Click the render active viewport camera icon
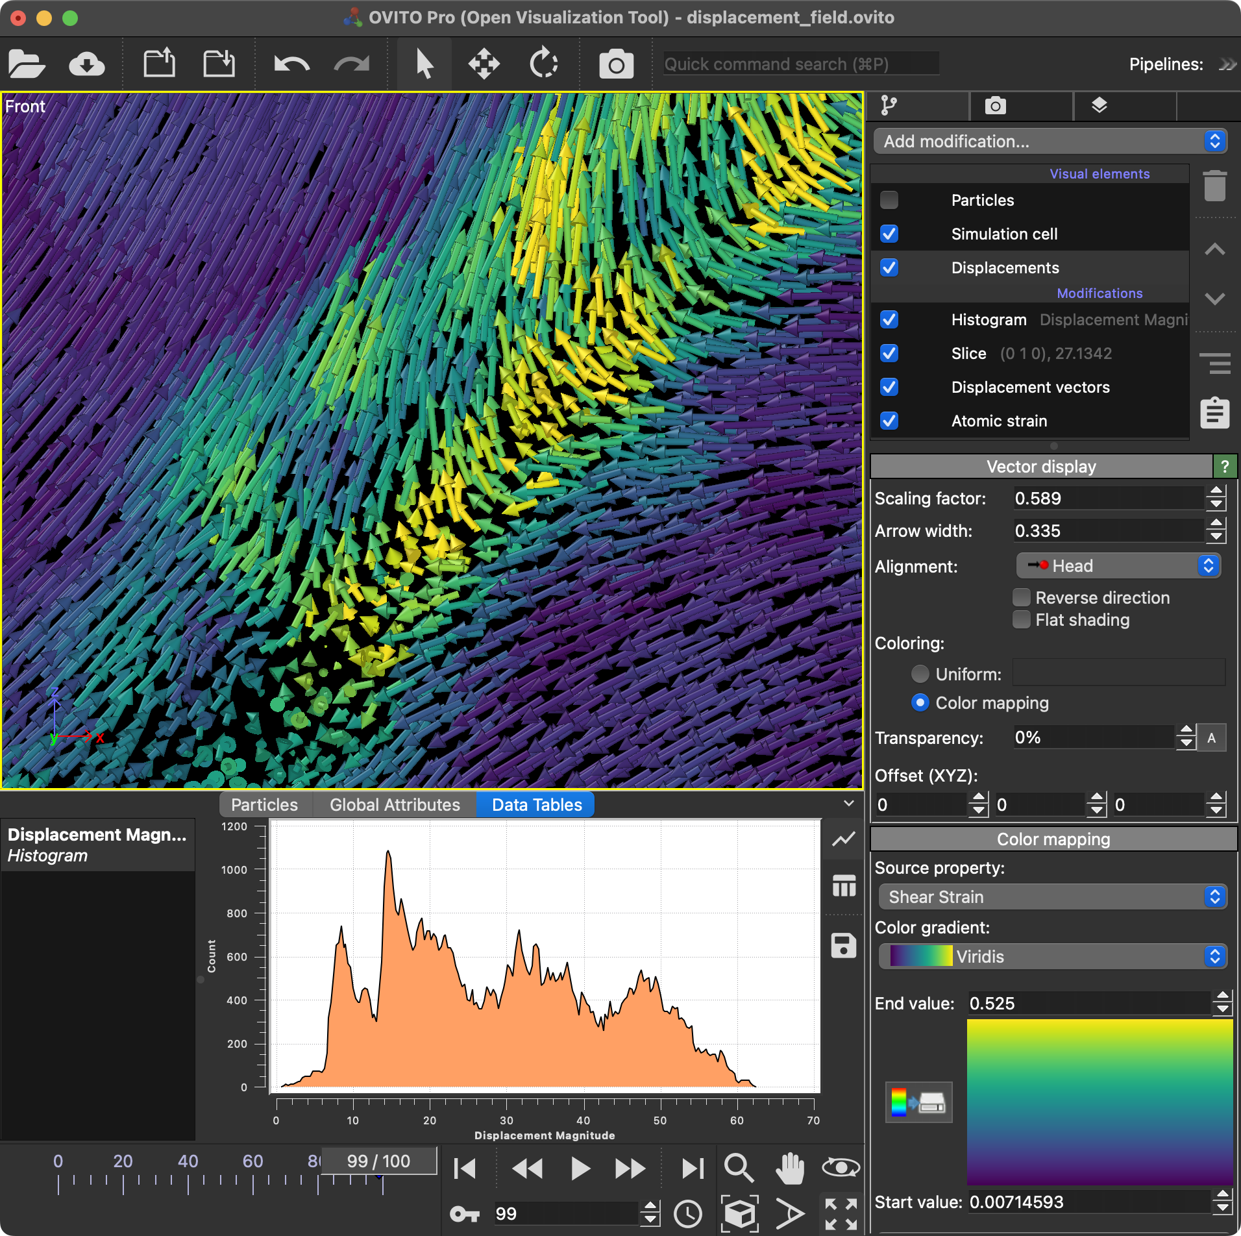 tap(615, 64)
